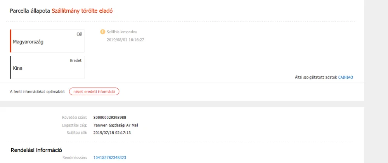Viewport: 388px width, 163px height.
Task: Select the Magyarország destination card
Action: point(47,41)
